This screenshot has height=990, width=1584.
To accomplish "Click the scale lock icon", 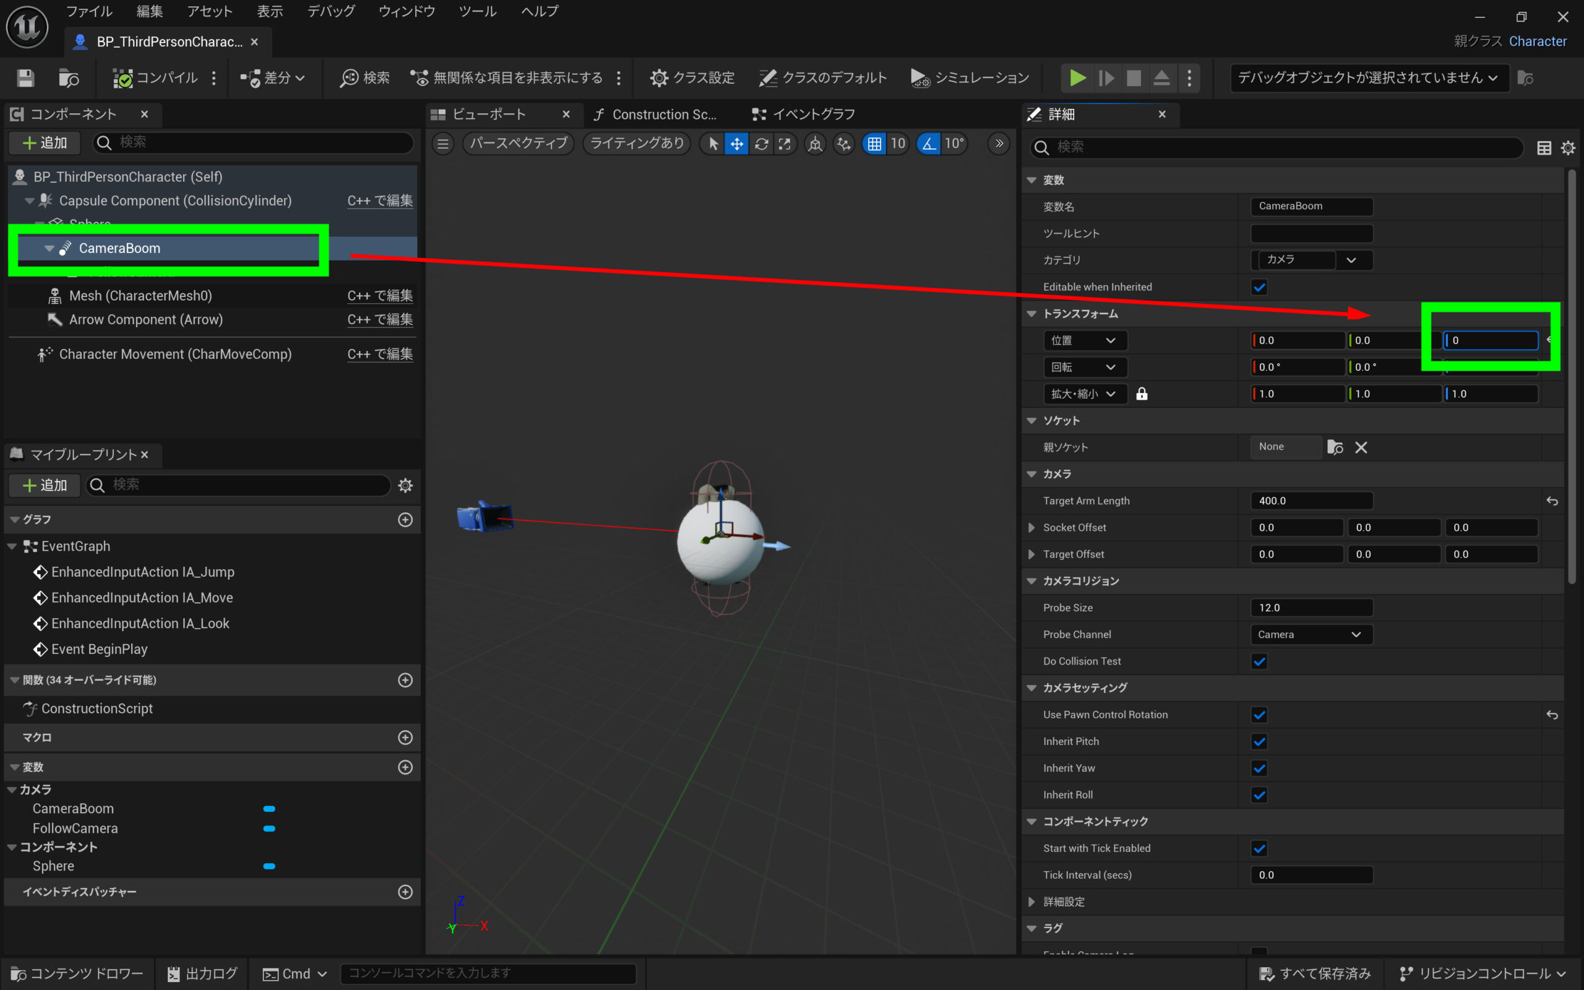I will (1142, 394).
